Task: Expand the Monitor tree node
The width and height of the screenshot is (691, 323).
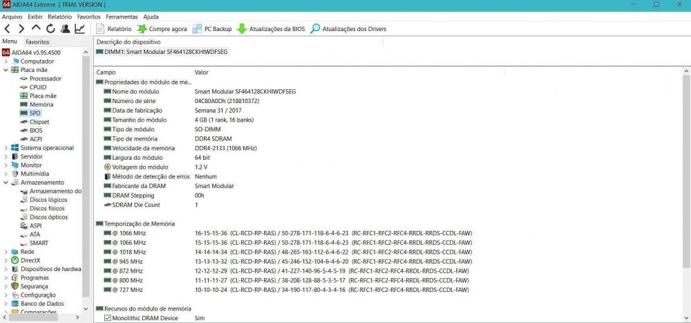Action: point(6,165)
